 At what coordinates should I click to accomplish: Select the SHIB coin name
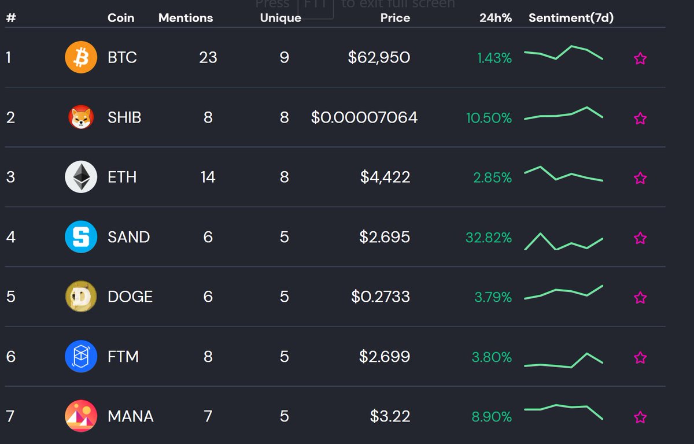[124, 118]
